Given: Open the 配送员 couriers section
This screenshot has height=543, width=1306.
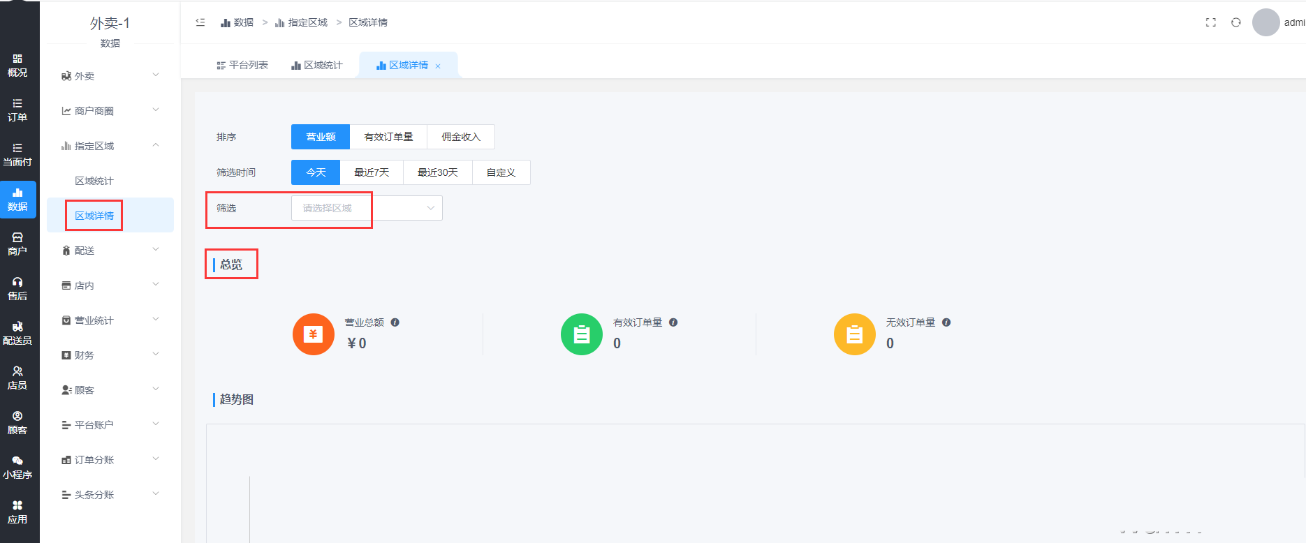Looking at the screenshot, I should (x=17, y=334).
